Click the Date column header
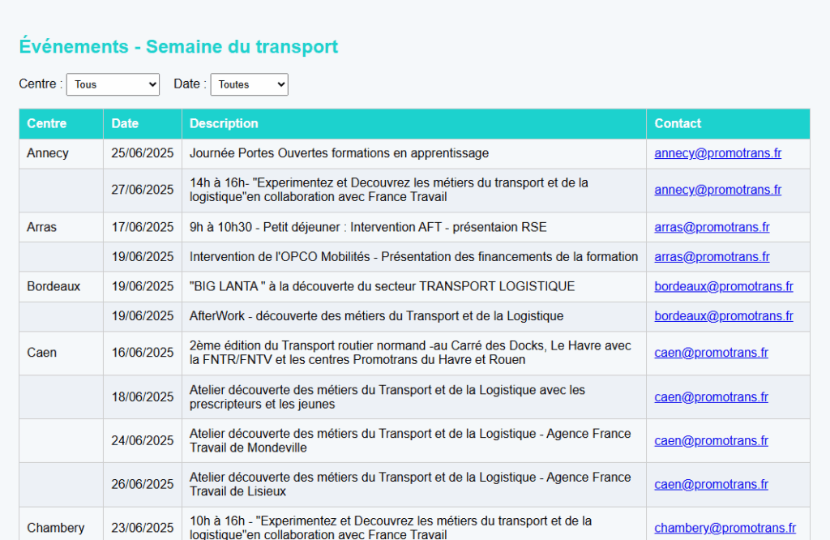This screenshot has height=540, width=830. [143, 124]
